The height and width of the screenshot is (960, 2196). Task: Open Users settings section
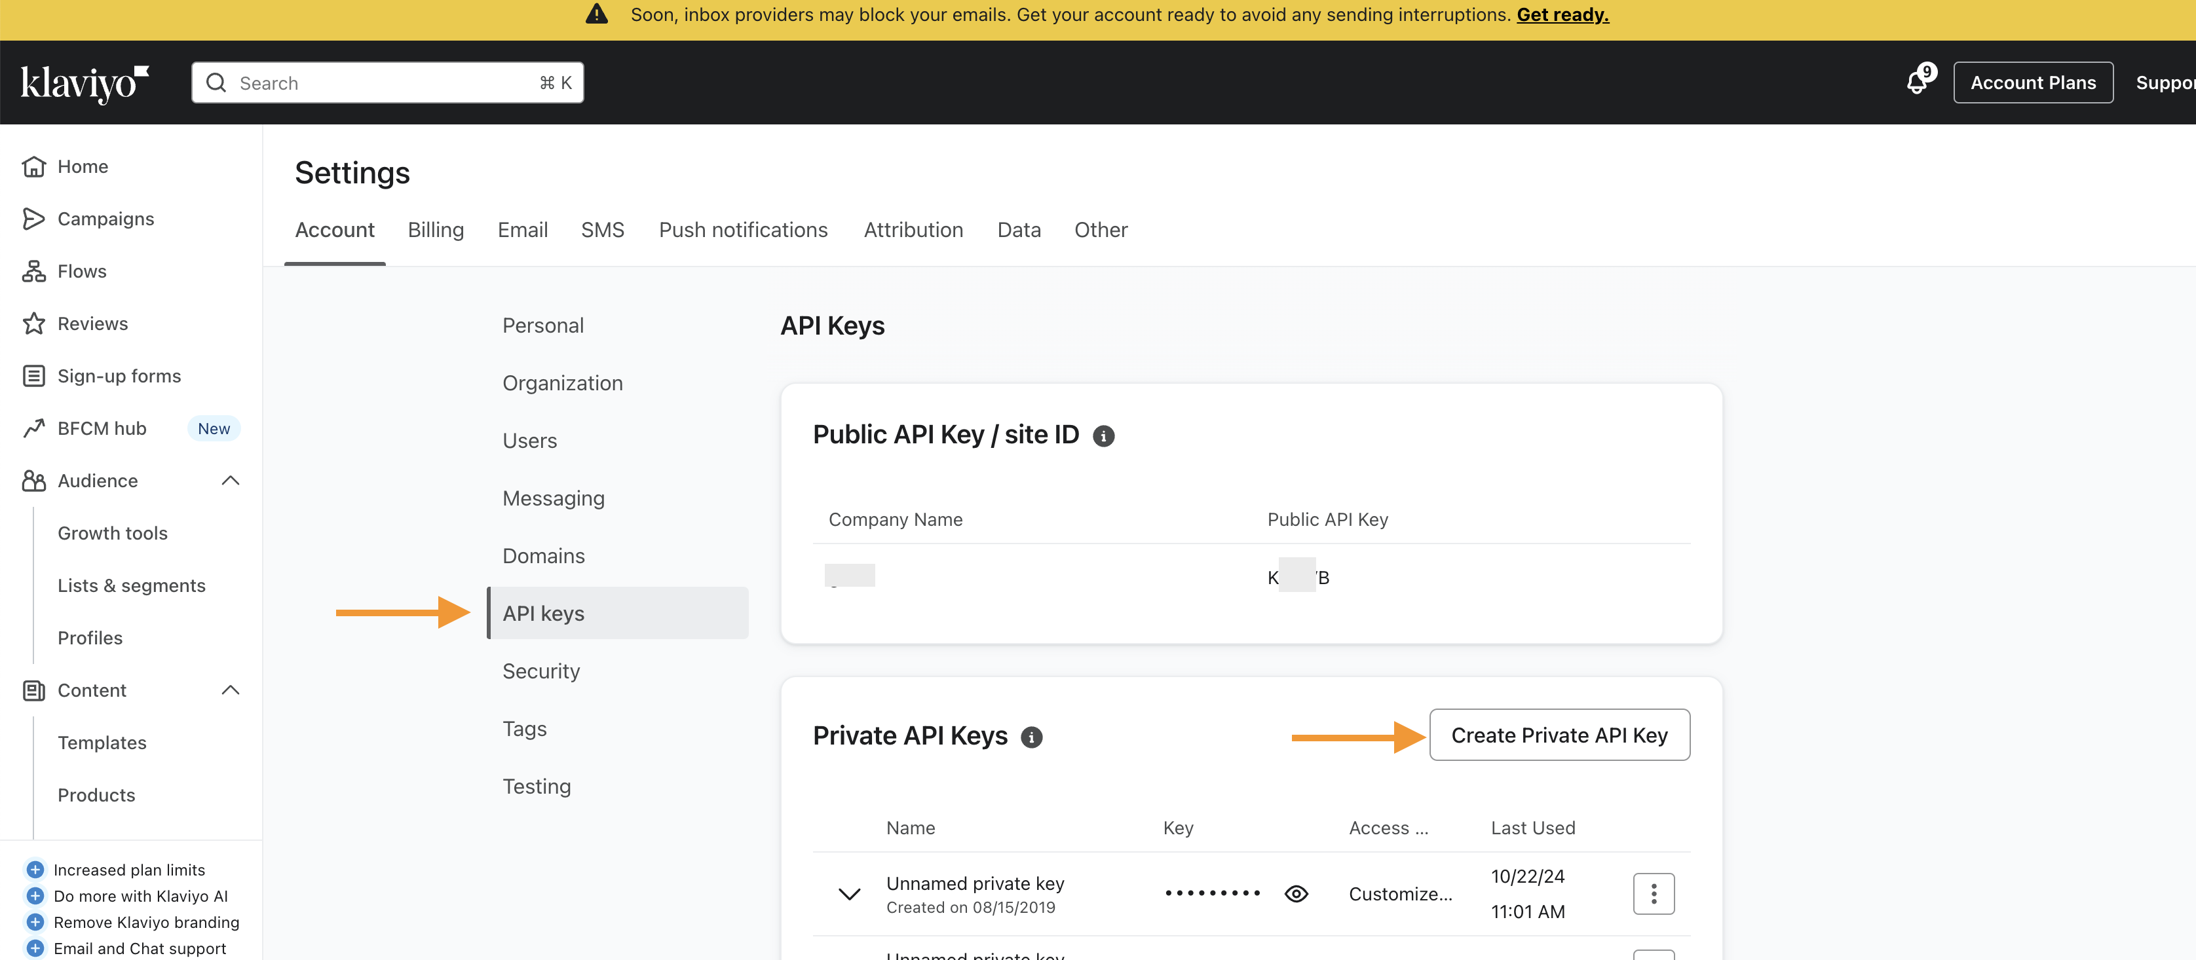click(x=529, y=441)
